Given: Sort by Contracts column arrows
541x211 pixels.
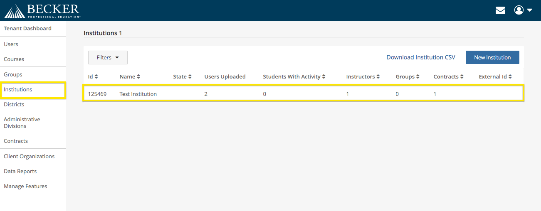Looking at the screenshot, I should (x=462, y=77).
